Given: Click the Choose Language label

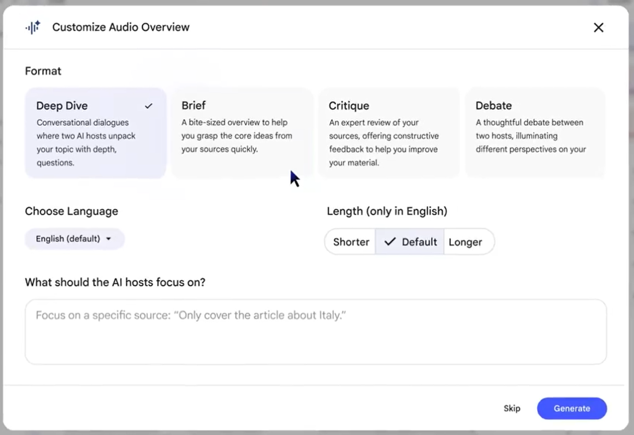Looking at the screenshot, I should (x=71, y=212).
